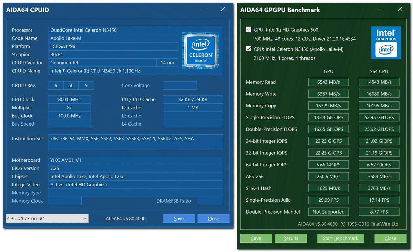413x252 pixels.
Task: Click GPU Double-Precision FLOPS 16.65 GFLOPS
Action: [x=328, y=129]
